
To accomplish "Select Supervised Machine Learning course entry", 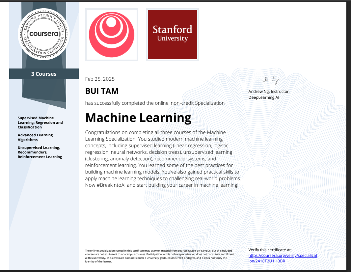I will 37,122.
